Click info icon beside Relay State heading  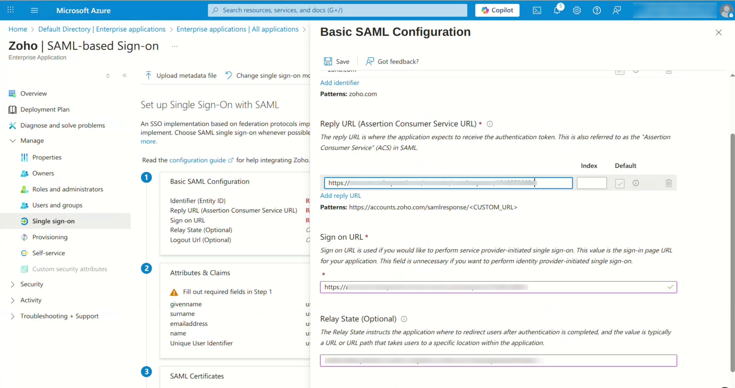404,319
